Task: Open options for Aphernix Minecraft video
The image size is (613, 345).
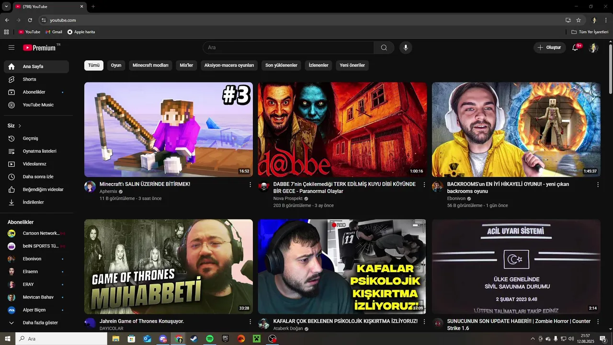Action: click(x=250, y=184)
